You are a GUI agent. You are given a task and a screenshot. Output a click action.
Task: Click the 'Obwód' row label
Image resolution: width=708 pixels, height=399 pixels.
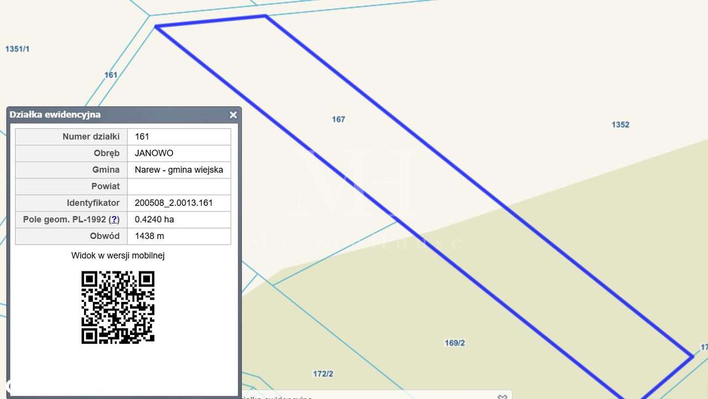click(105, 236)
